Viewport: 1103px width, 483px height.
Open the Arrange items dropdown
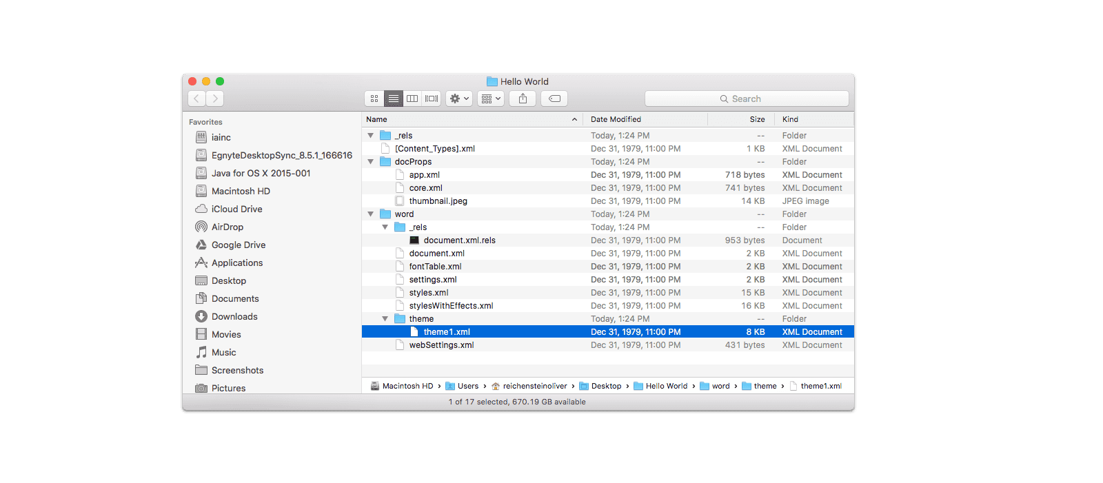[x=490, y=99]
